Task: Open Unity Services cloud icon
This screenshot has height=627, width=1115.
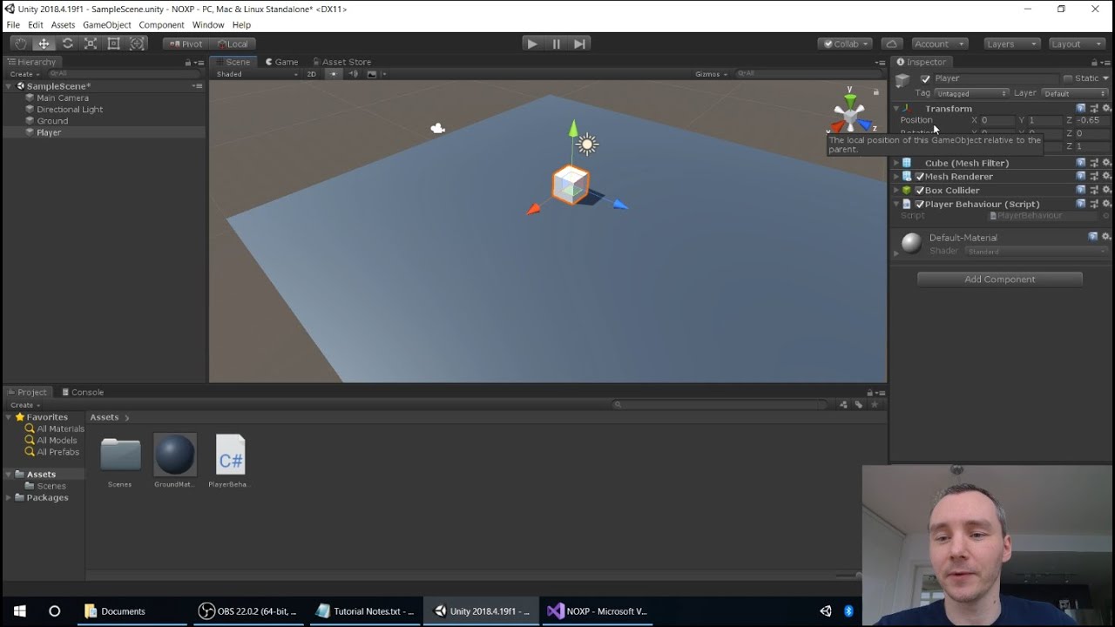Action: pyautogui.click(x=891, y=44)
